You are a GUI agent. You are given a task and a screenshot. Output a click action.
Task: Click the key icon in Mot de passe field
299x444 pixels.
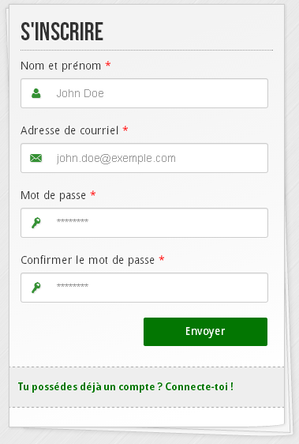coord(36,223)
